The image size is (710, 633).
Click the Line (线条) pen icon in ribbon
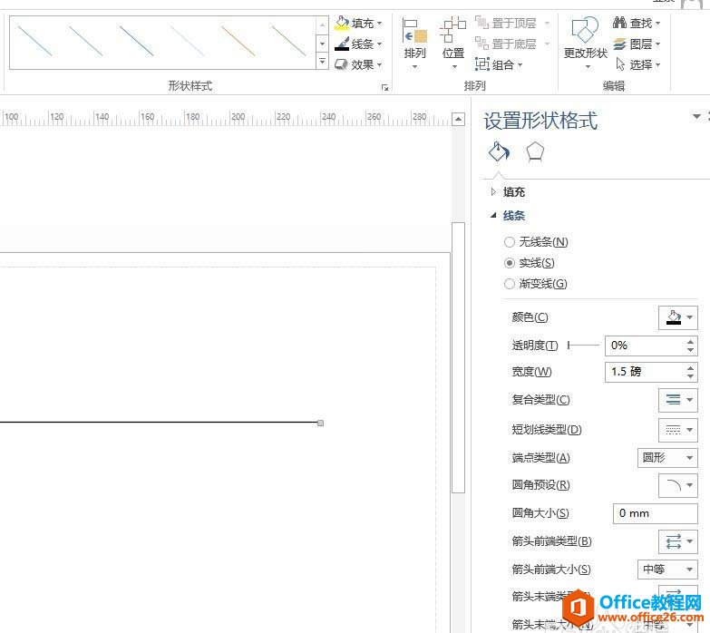click(342, 44)
